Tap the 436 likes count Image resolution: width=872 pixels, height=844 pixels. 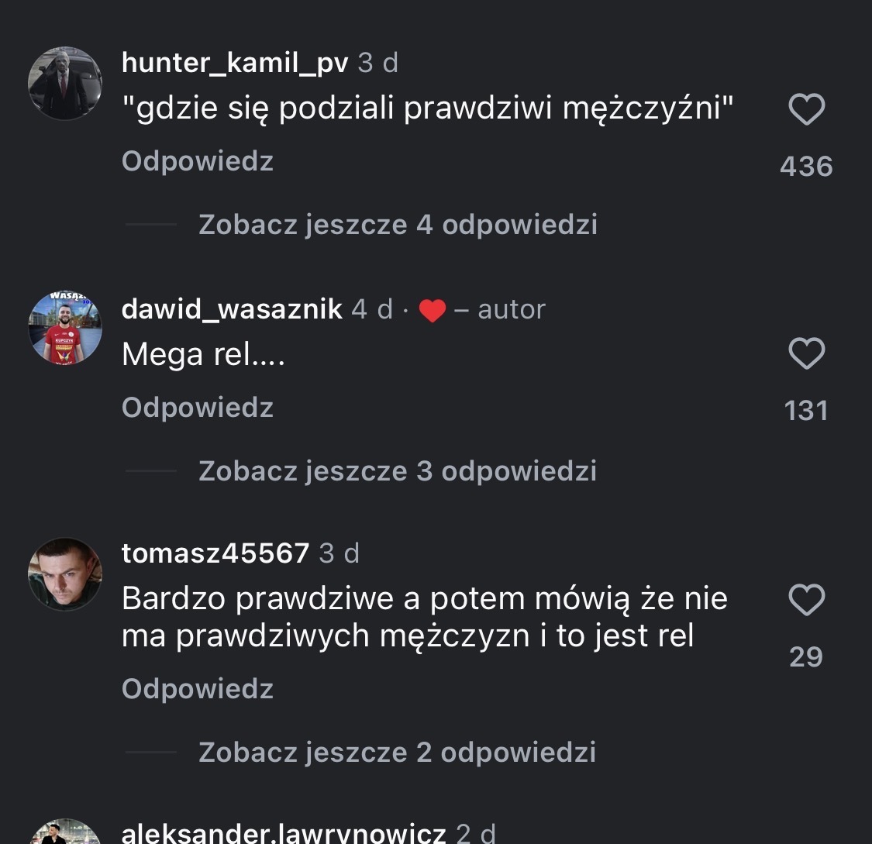tap(806, 166)
